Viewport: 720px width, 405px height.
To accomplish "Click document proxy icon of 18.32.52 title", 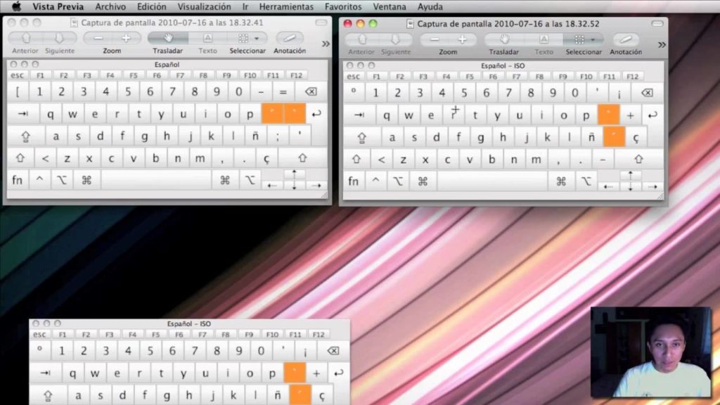I will click(410, 24).
